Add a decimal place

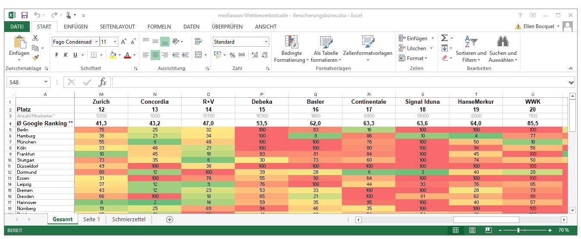[255, 55]
